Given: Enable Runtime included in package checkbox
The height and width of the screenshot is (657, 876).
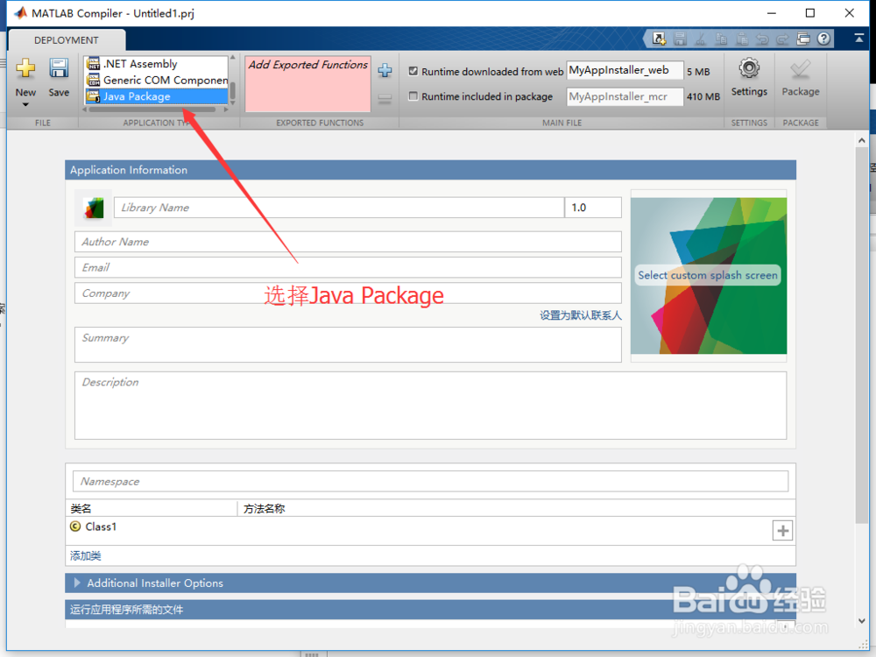Looking at the screenshot, I should (x=413, y=96).
